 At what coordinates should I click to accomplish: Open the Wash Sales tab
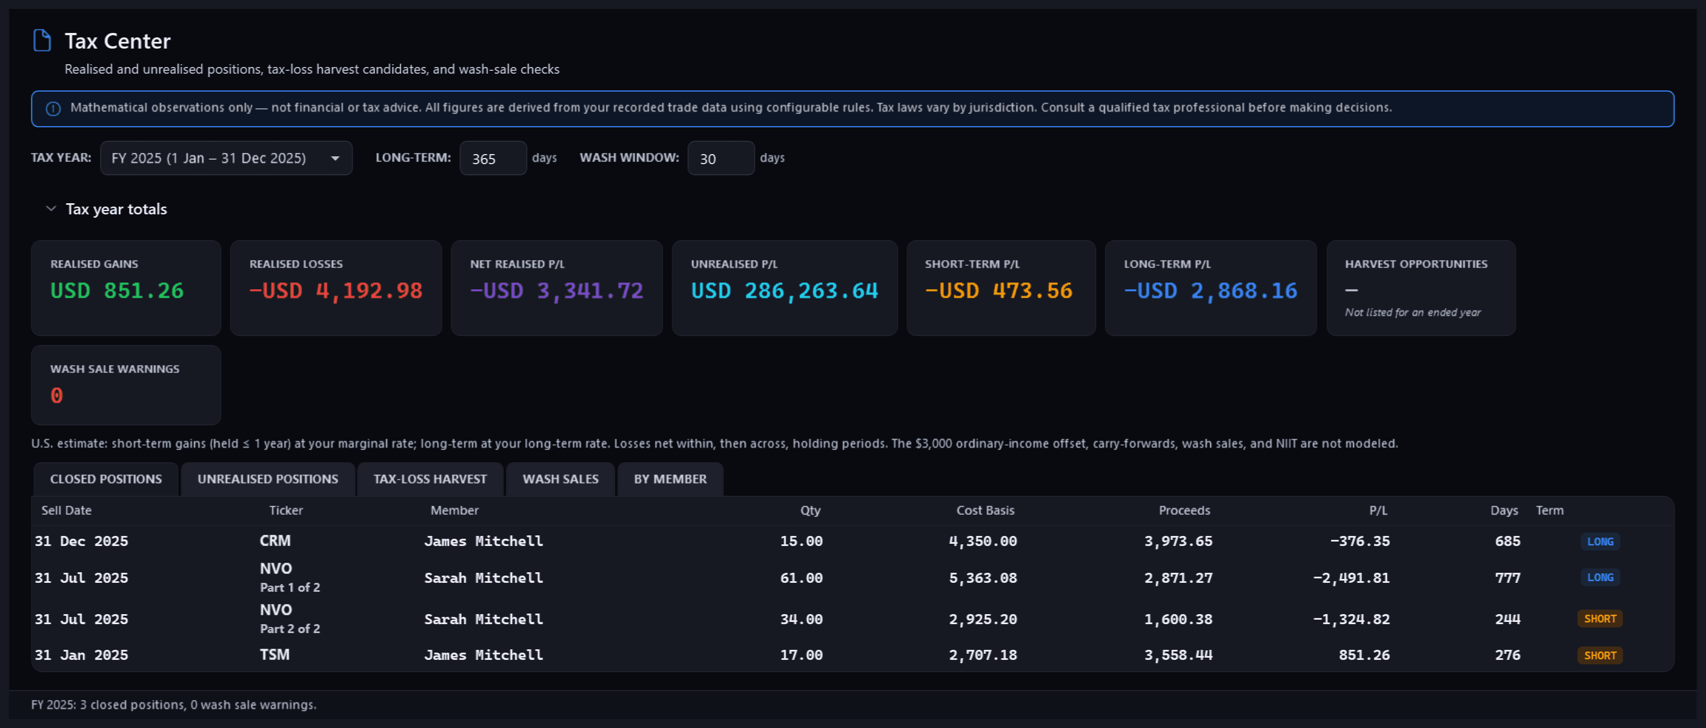tap(560, 479)
